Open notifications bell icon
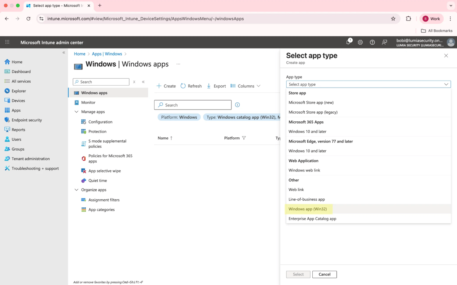Image resolution: width=457 pixels, height=285 pixels. pos(348,42)
